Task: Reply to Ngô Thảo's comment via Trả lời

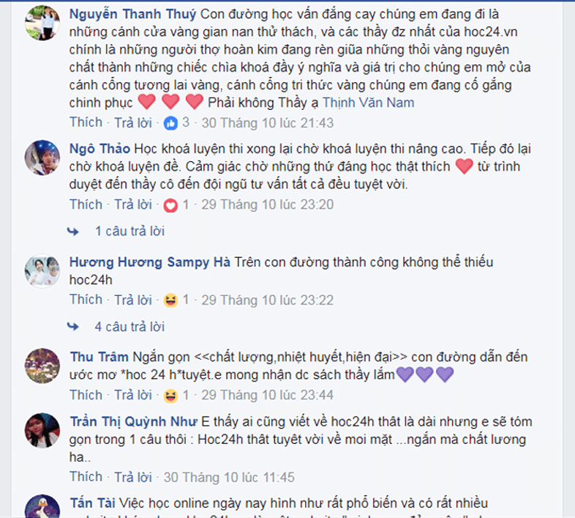Action: [133, 204]
